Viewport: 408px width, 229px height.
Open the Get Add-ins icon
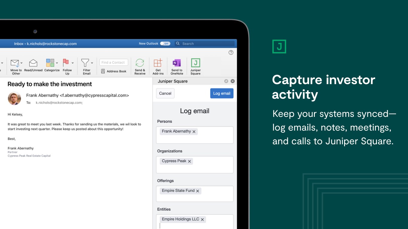(158, 63)
